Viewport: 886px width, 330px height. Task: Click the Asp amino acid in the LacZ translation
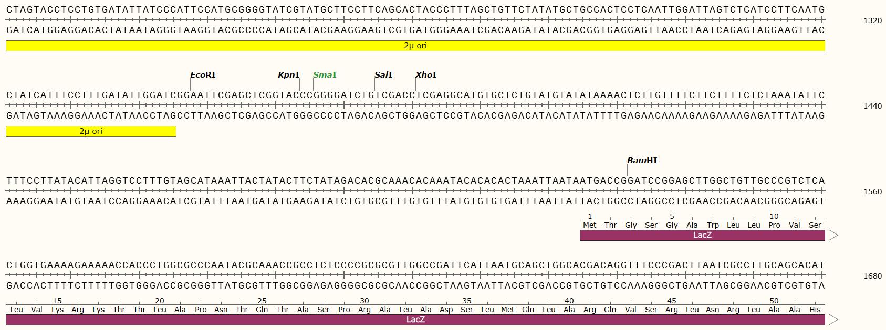pyautogui.click(x=446, y=310)
